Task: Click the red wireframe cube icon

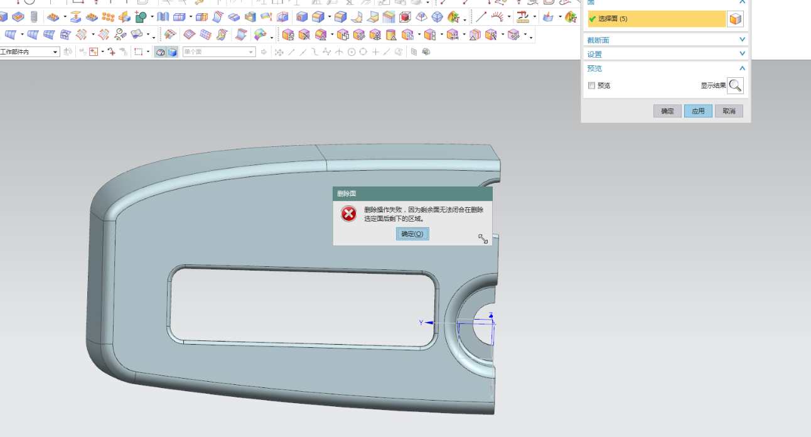Action: click(x=405, y=17)
